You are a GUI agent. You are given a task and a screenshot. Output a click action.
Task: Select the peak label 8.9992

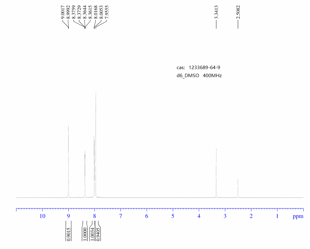[68, 12]
